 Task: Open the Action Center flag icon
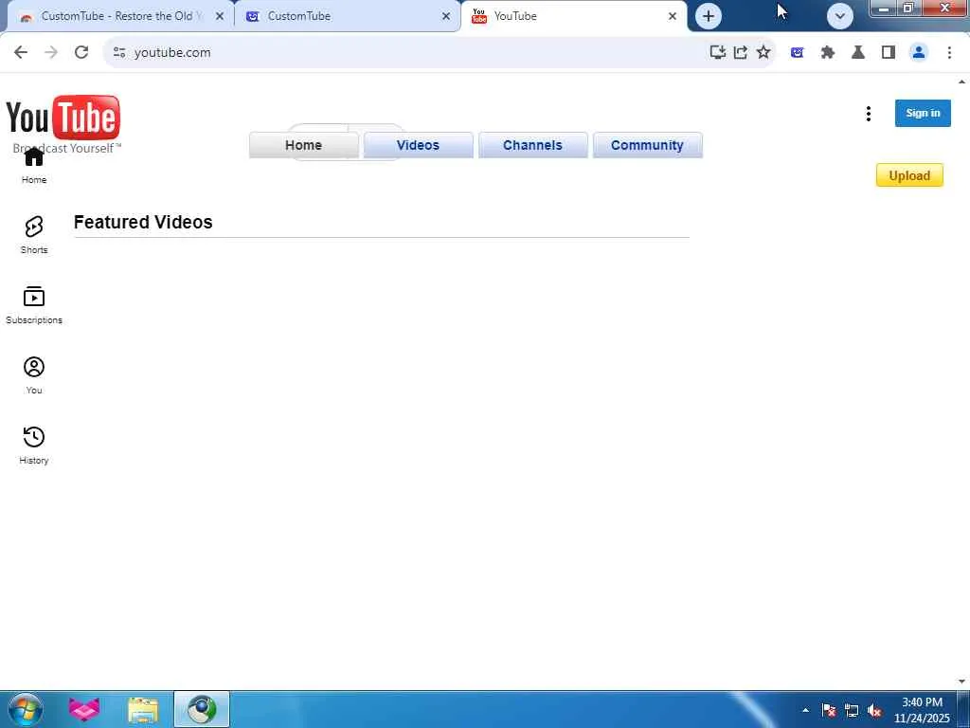829,710
